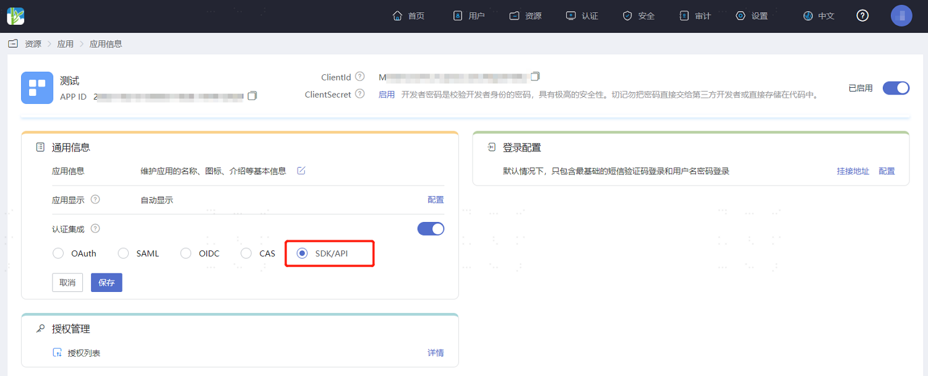Click 配置 link in 登录配置
Viewport: 928px width, 376px height.
(x=887, y=171)
